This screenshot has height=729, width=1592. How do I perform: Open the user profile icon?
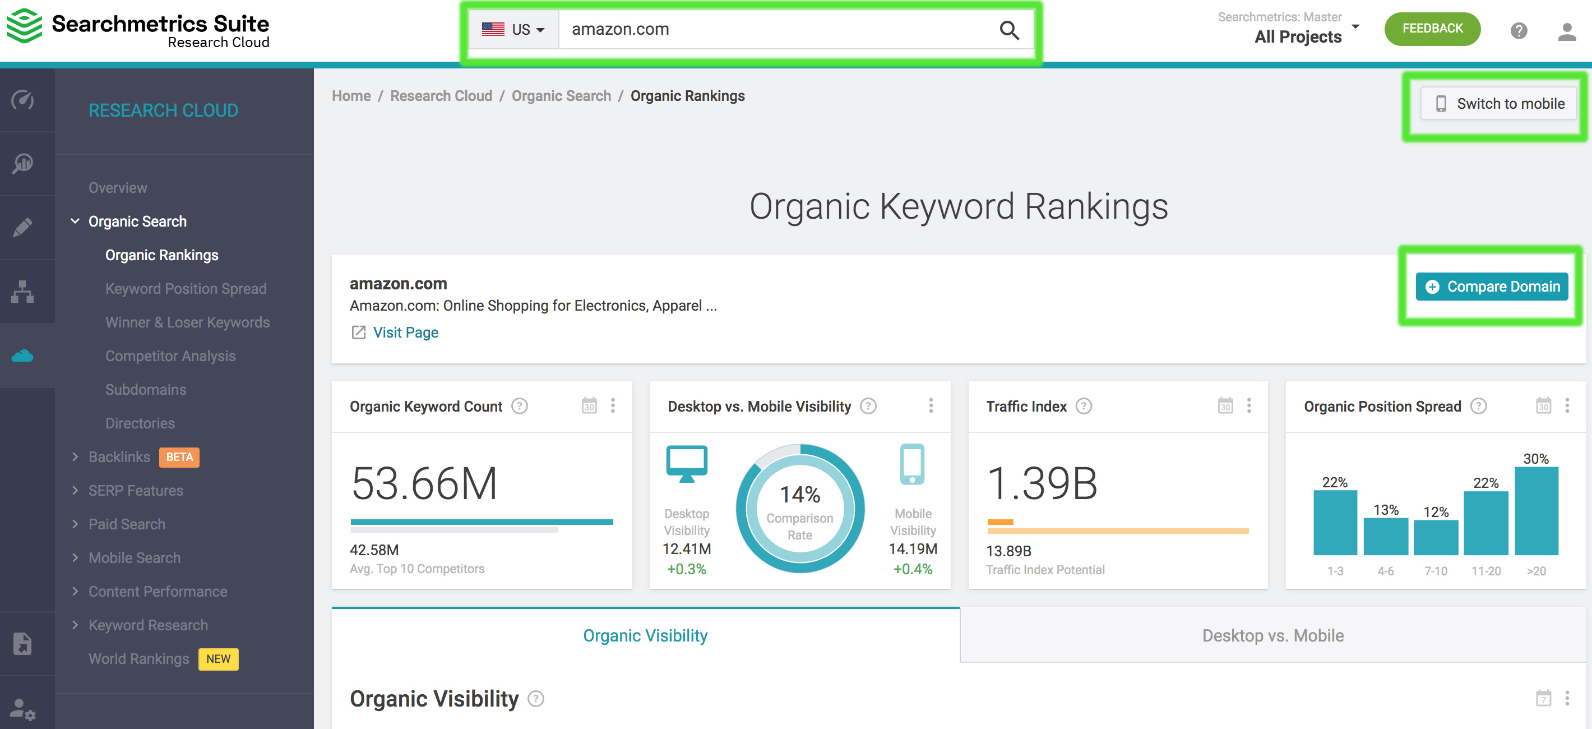[1567, 31]
